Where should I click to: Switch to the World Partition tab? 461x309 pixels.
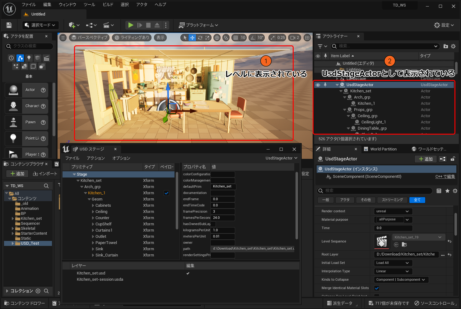pos(383,149)
